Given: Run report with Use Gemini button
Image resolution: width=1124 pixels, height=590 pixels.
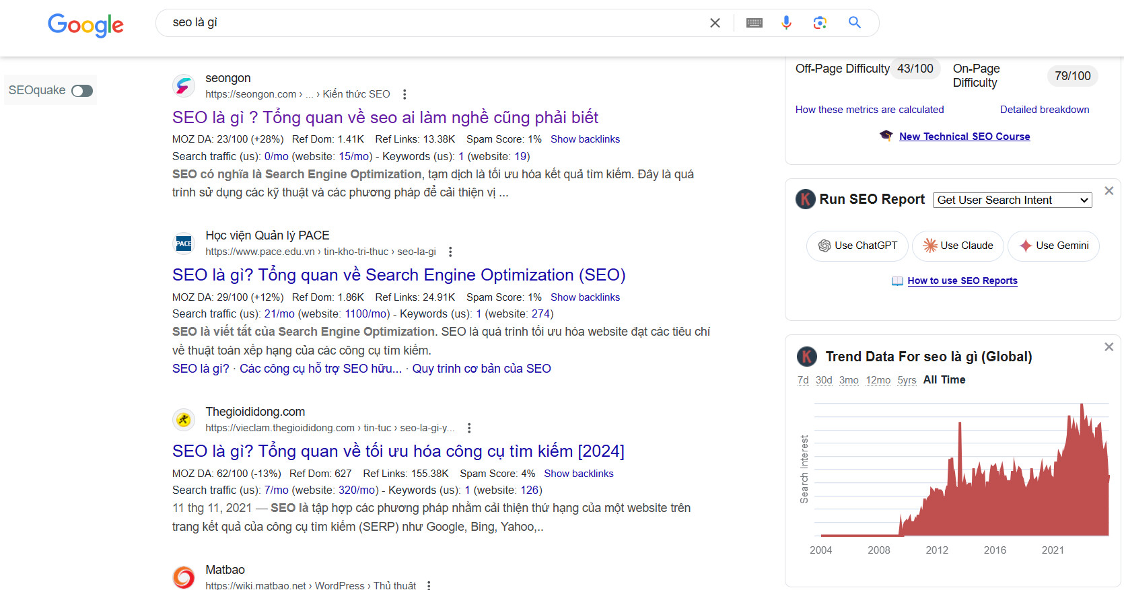Looking at the screenshot, I should coord(1053,246).
